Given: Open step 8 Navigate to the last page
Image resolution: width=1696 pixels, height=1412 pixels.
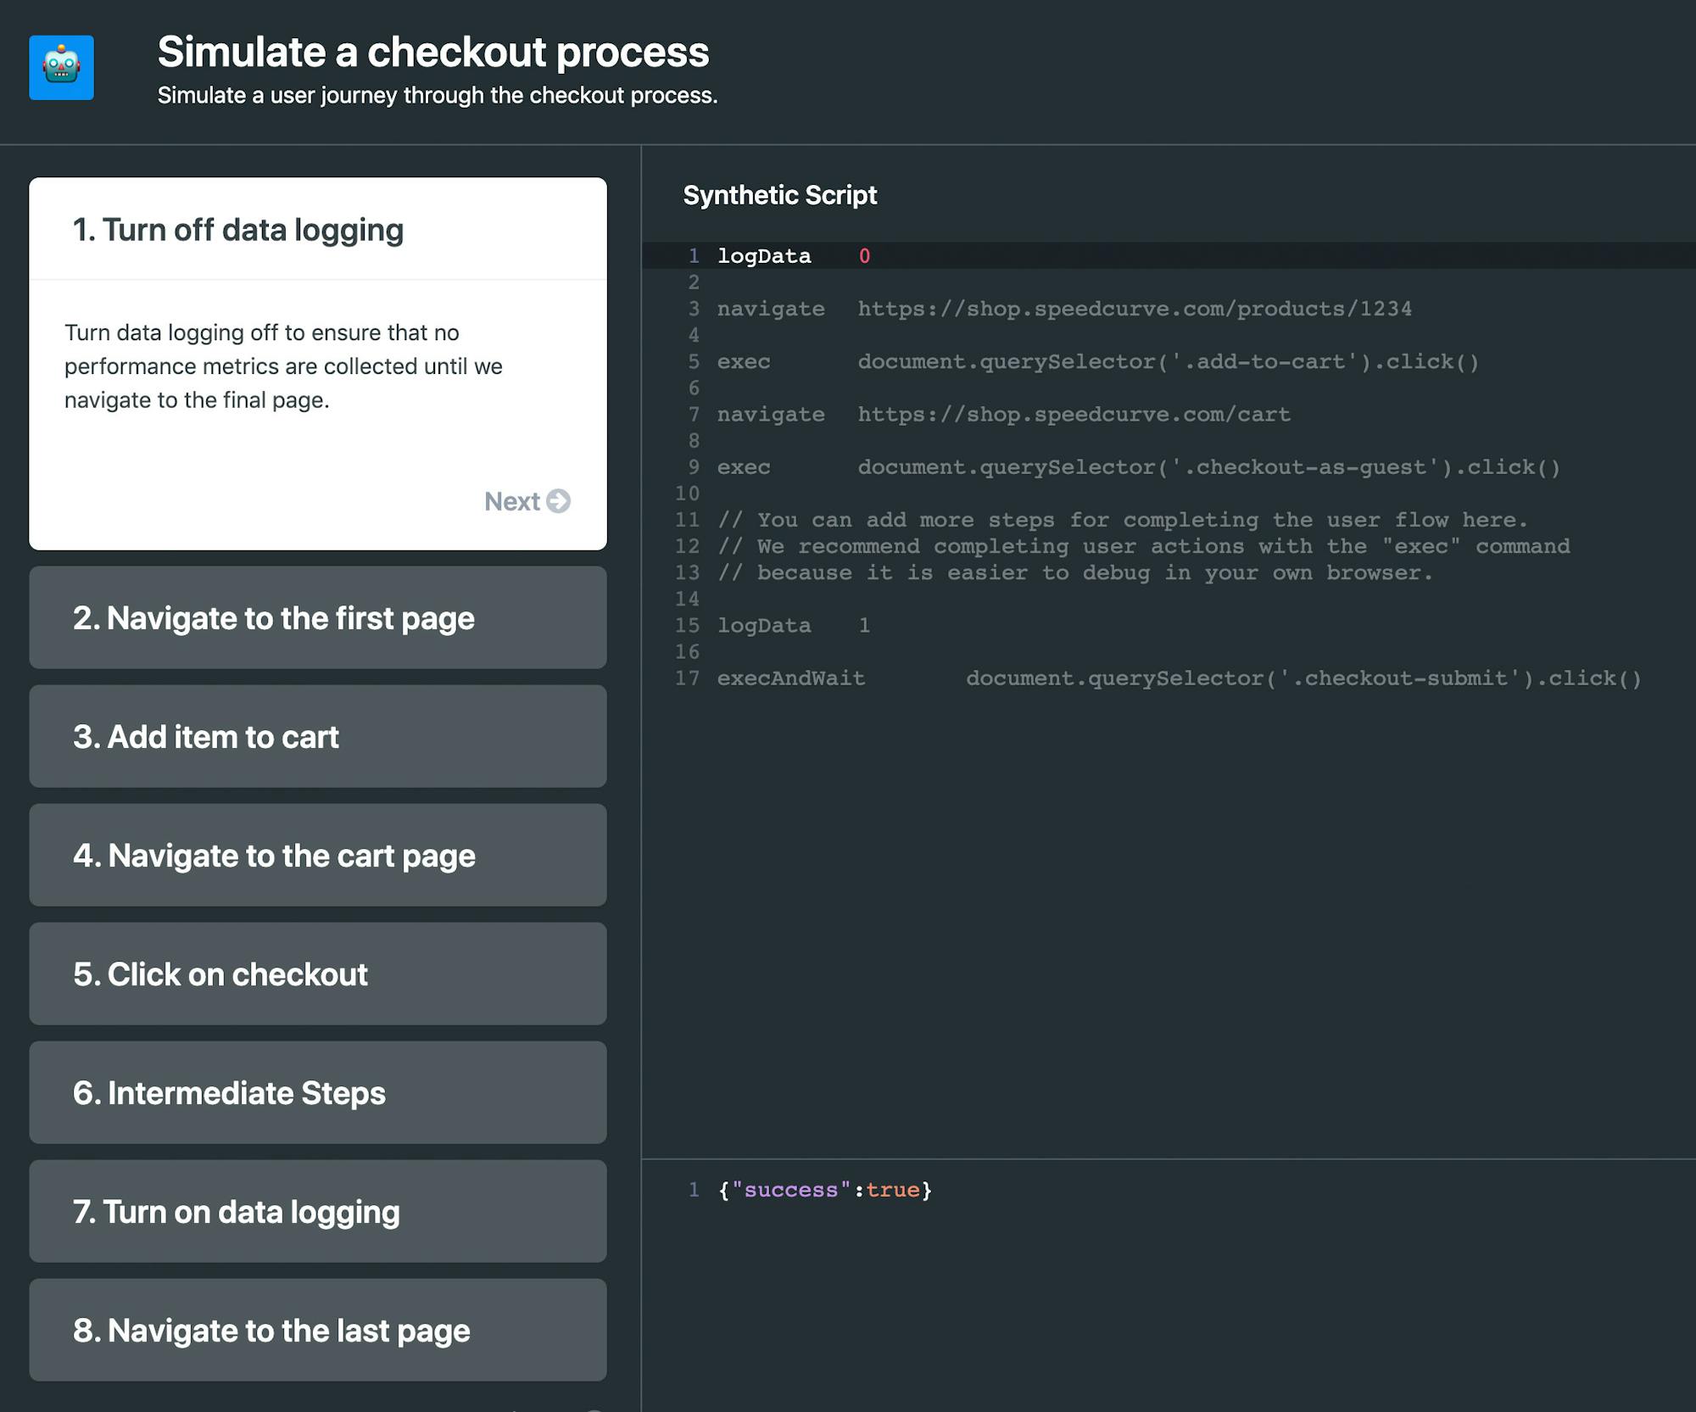Looking at the screenshot, I should pos(317,1331).
